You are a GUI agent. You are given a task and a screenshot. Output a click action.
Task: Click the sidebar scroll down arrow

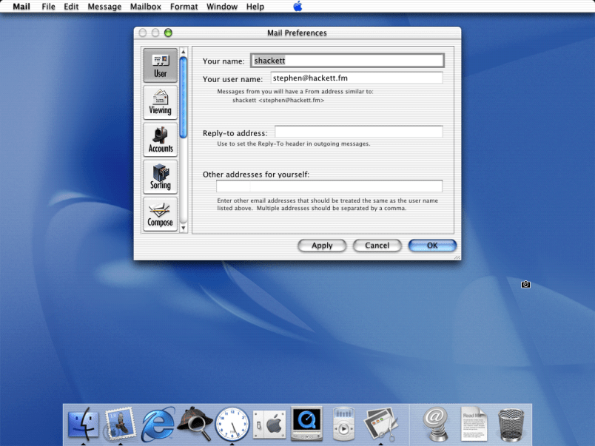point(184,229)
